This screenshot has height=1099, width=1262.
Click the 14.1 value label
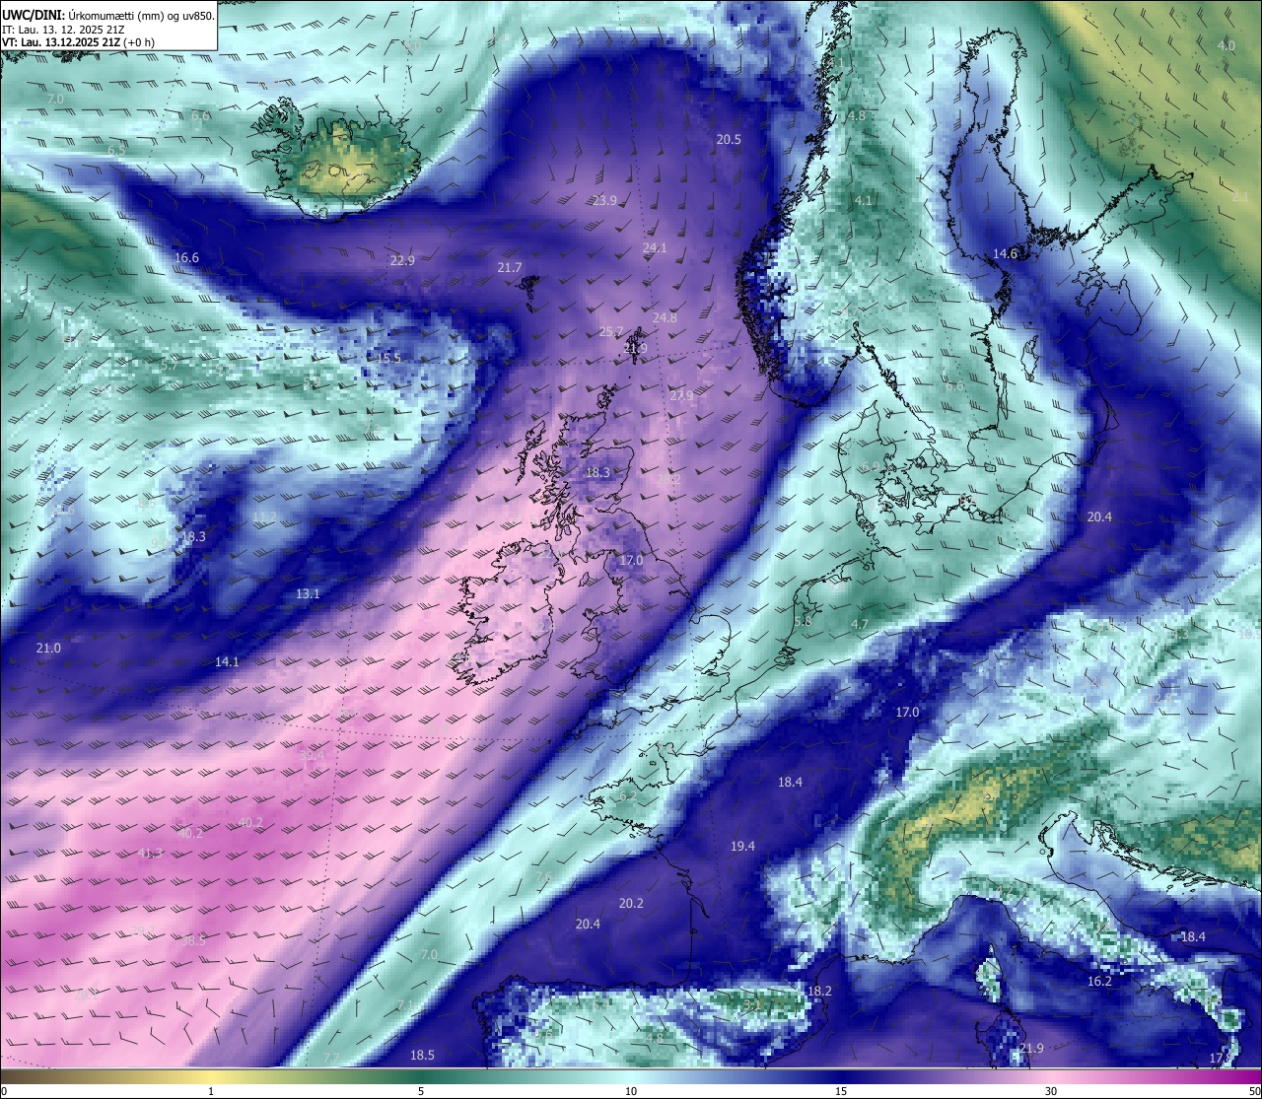[x=227, y=662]
